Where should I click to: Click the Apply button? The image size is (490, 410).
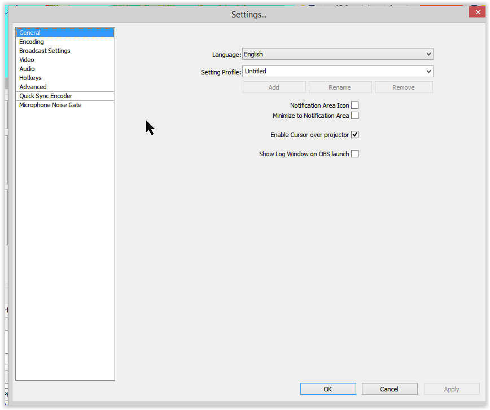click(x=452, y=389)
